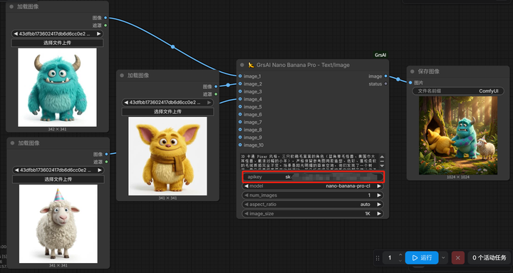Viewport: 513px width, 273px height.
Task: Collapse the GrsAI Nano Banana Pro node via its title dot
Action: point(242,65)
